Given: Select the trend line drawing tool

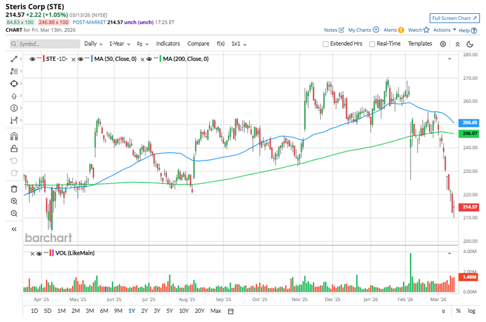Looking at the screenshot, I should click(x=14, y=59).
